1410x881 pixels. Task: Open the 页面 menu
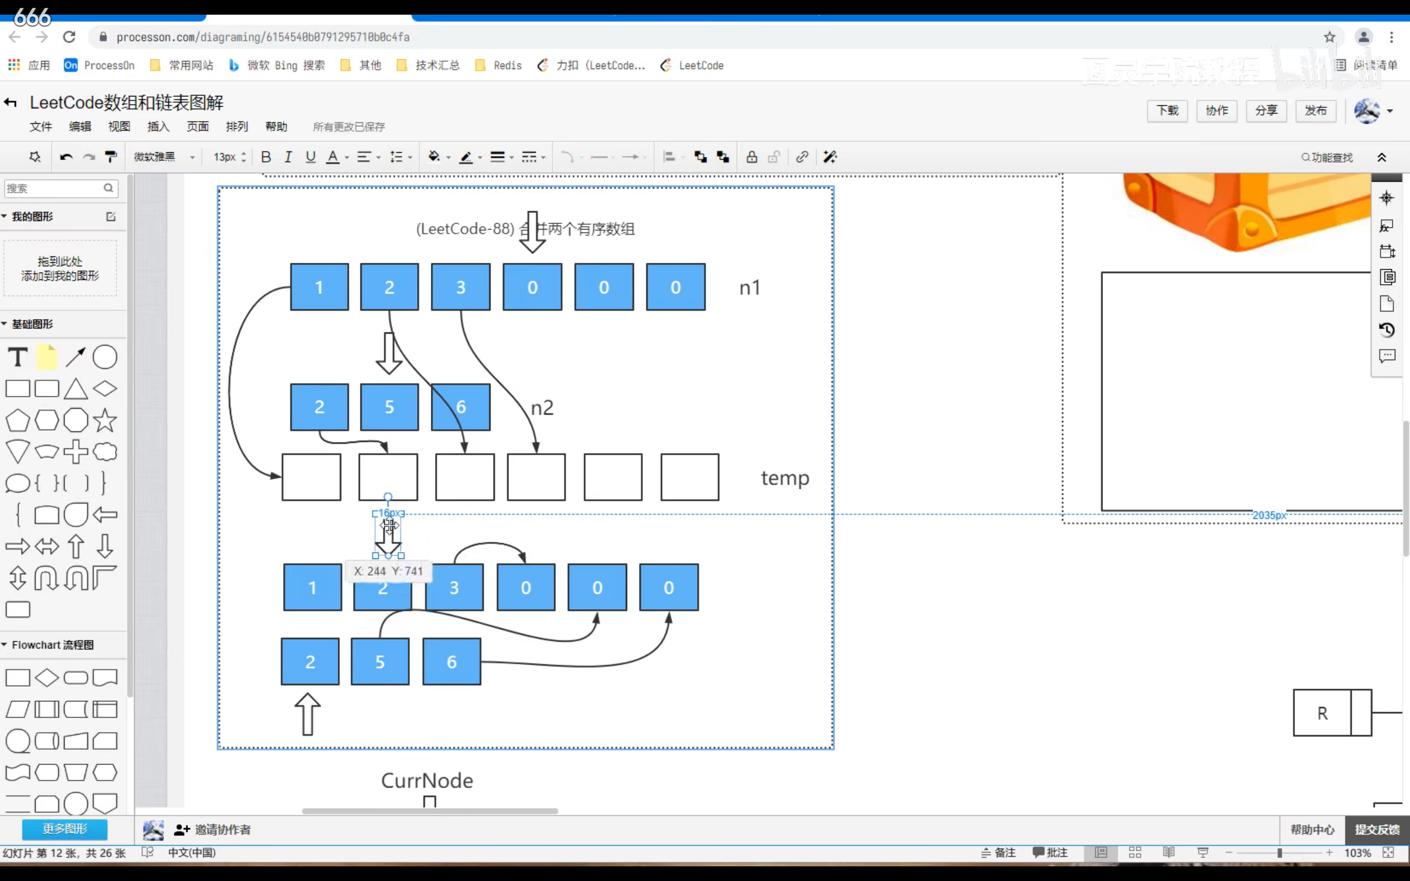click(x=197, y=126)
